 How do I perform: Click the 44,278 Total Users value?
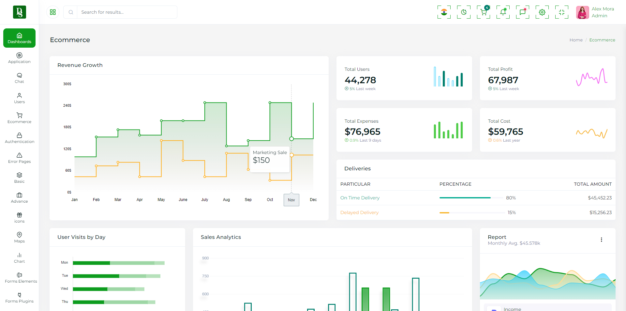tap(360, 80)
